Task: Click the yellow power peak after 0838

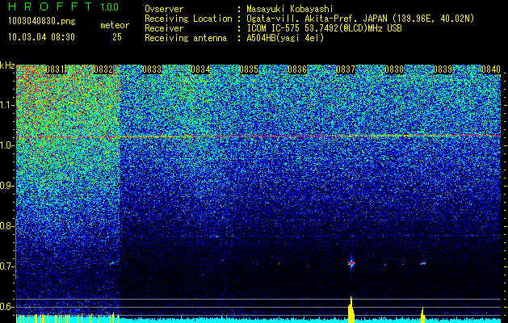Action: click(422, 315)
